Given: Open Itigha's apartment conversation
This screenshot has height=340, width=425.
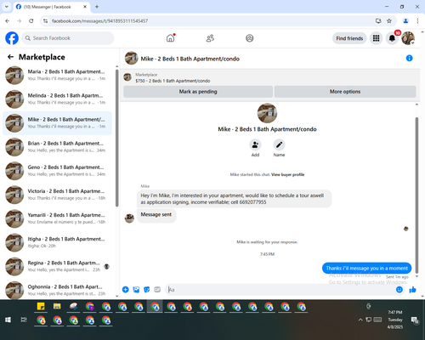Looking at the screenshot, I should point(57,242).
